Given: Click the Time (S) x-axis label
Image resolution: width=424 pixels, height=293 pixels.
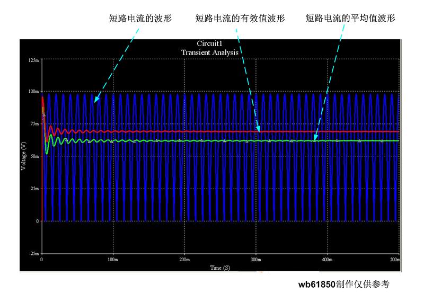Looking at the screenshot, I should (219, 268).
